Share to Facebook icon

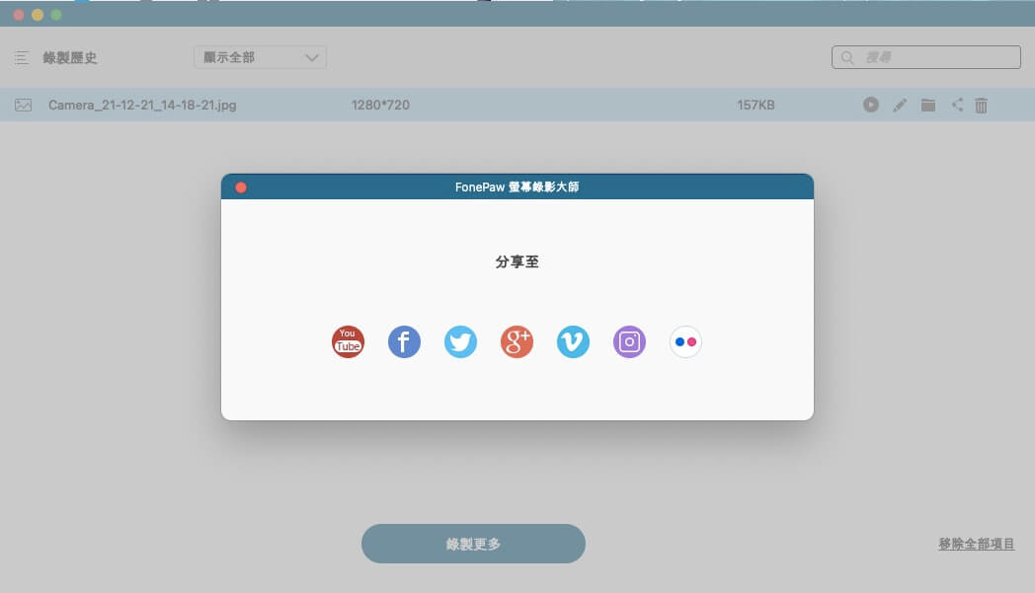tap(404, 341)
